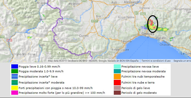Click the green Pioggia moderata legend swatch
This screenshot has height=98, width=191.
point(15,71)
